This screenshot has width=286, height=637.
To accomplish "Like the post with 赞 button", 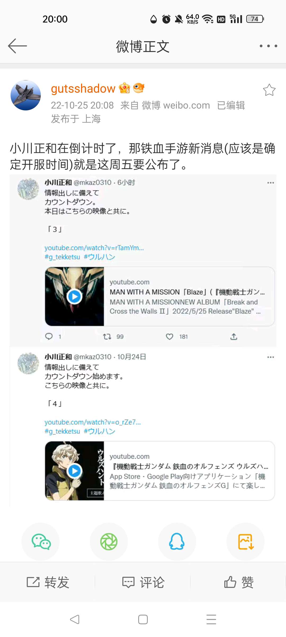I will [x=239, y=582].
